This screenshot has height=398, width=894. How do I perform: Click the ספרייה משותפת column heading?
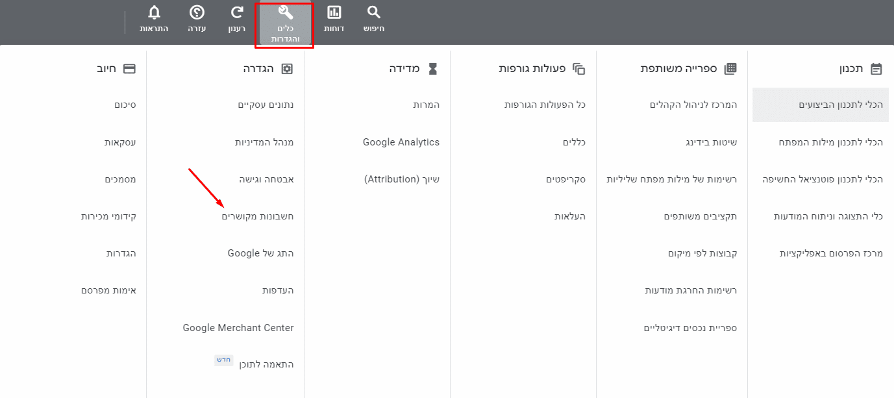pyautogui.click(x=678, y=69)
